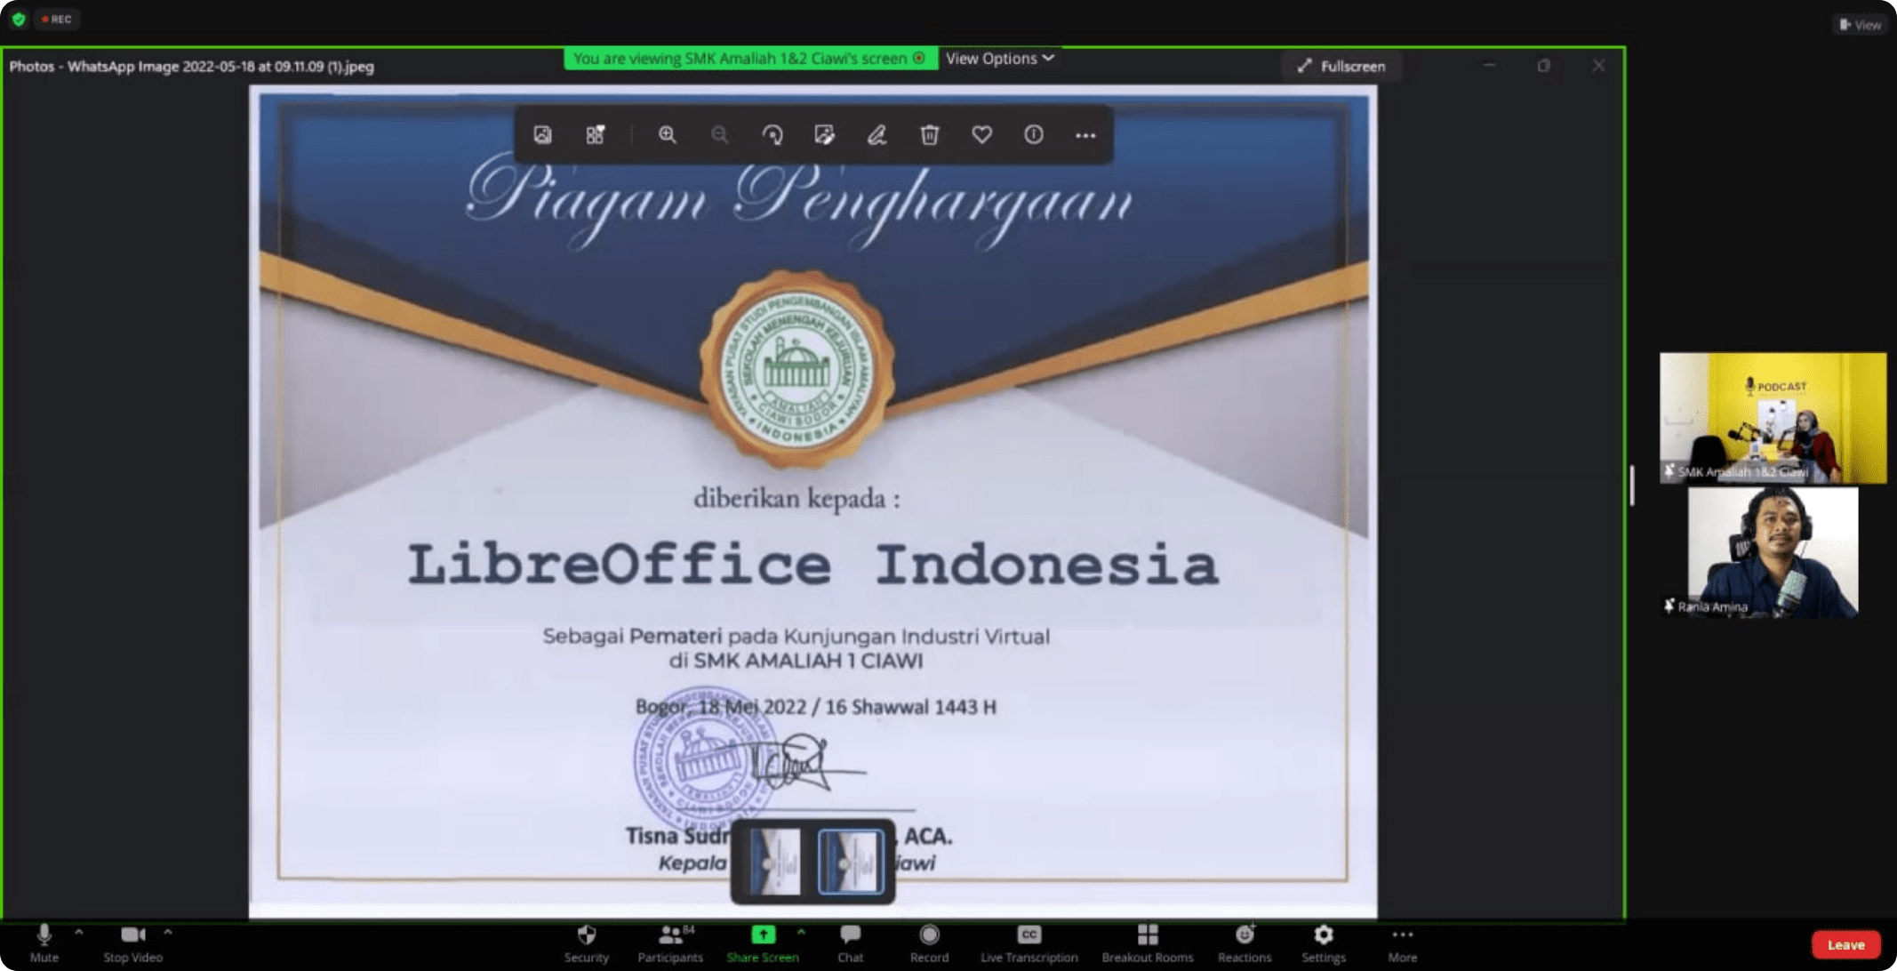Mute the microphone in Zoom
The height and width of the screenshot is (971, 1897).
[x=44, y=943]
